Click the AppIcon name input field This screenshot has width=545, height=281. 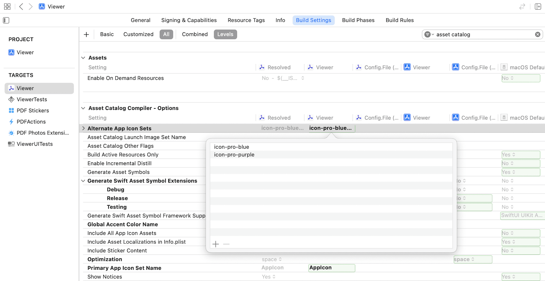[x=332, y=268]
